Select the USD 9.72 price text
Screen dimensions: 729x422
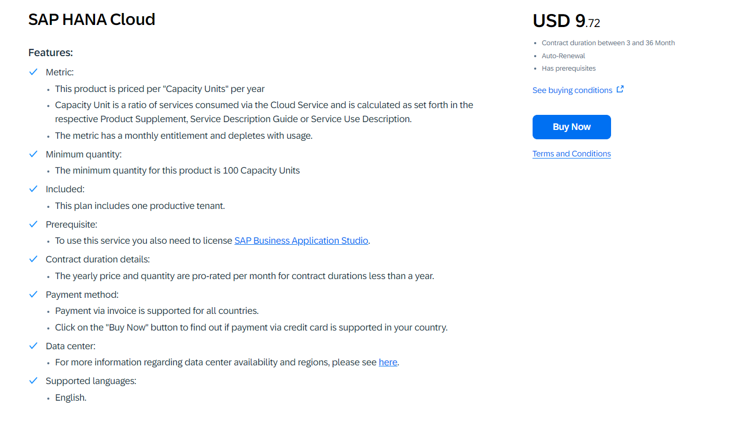coord(566,21)
